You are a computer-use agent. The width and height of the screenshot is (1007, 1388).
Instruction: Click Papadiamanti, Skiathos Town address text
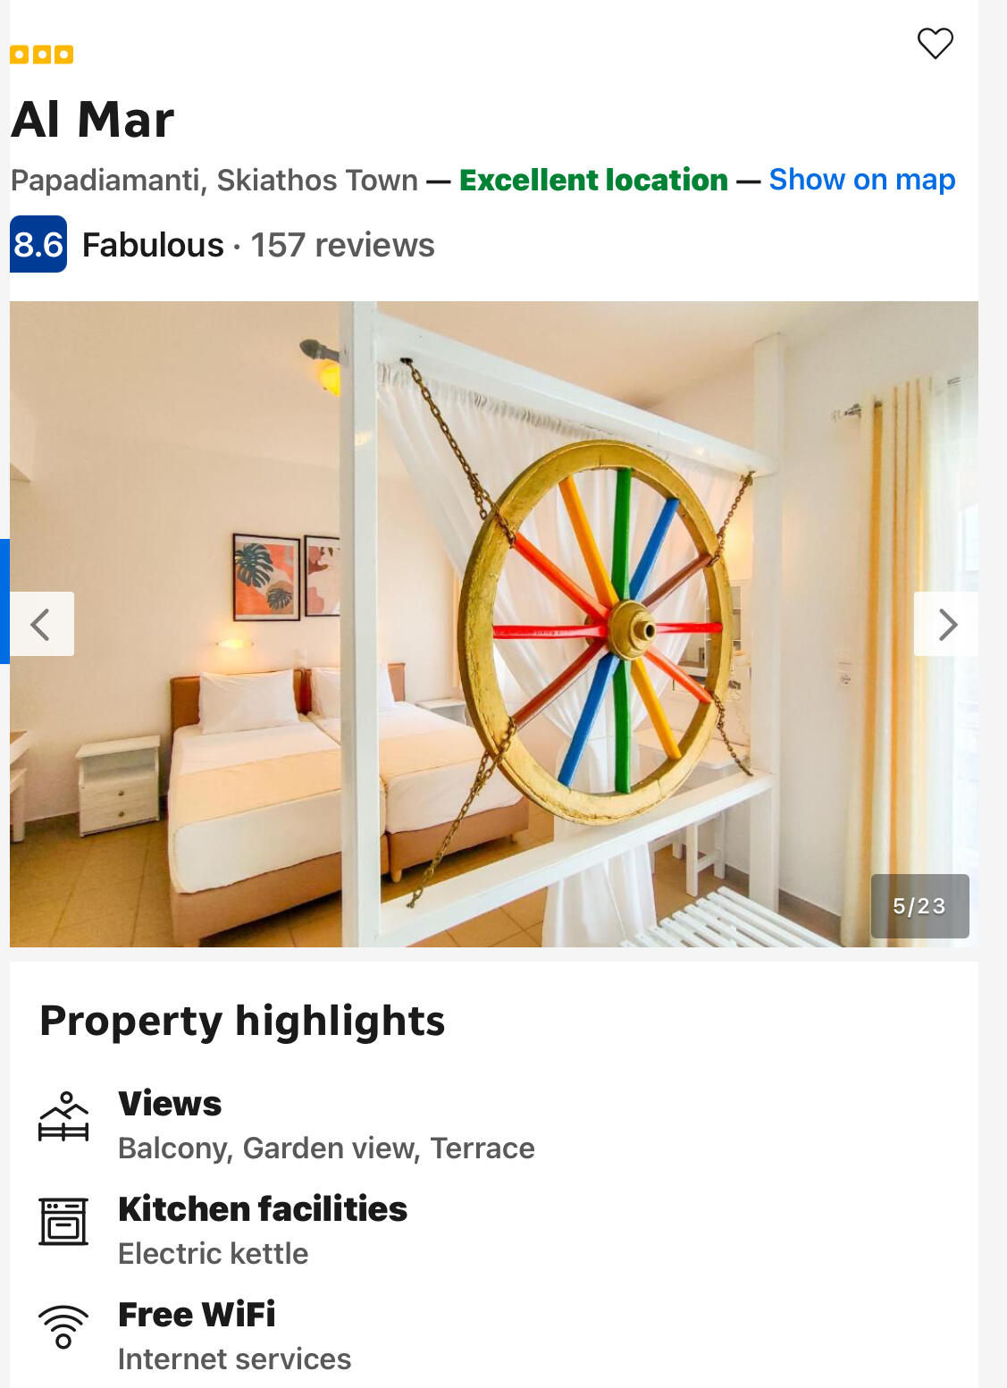(x=214, y=180)
